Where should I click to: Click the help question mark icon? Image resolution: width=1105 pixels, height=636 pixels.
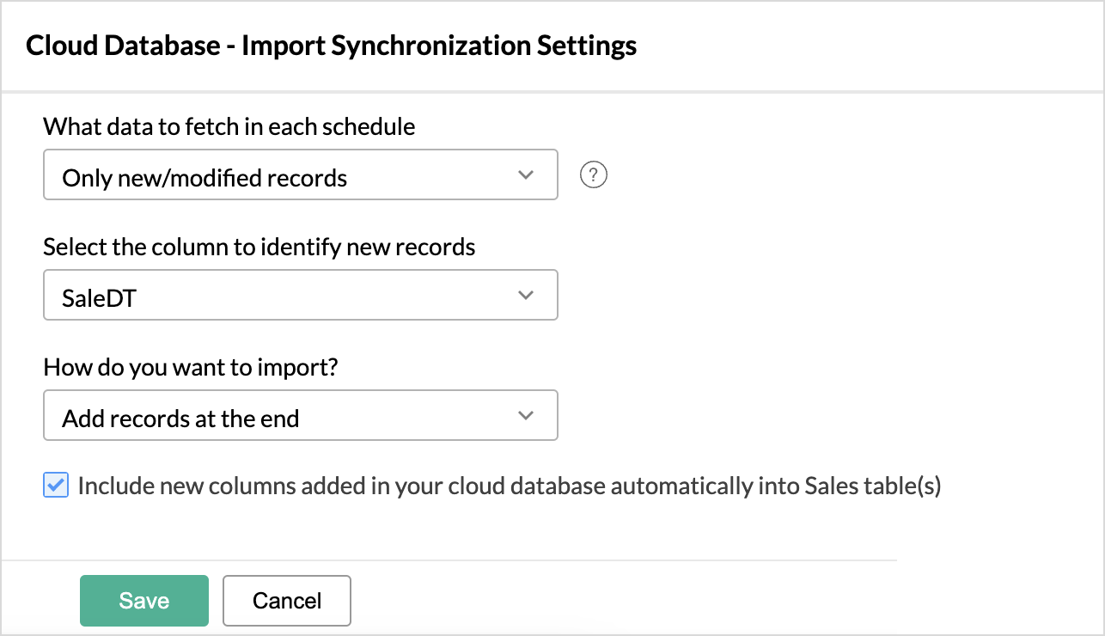594,175
